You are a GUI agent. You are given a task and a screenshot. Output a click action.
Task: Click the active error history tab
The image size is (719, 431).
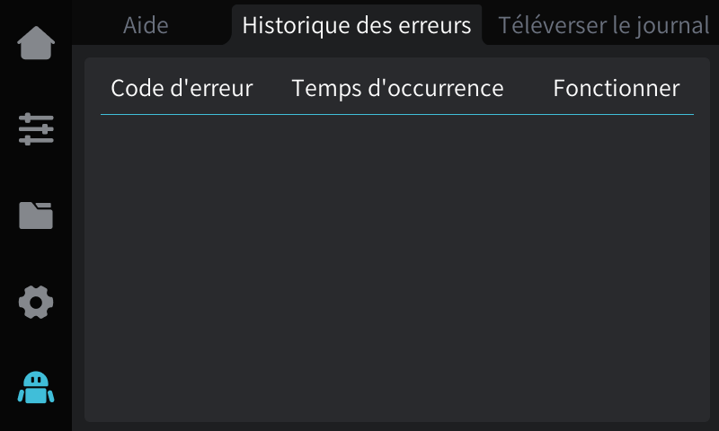point(356,25)
